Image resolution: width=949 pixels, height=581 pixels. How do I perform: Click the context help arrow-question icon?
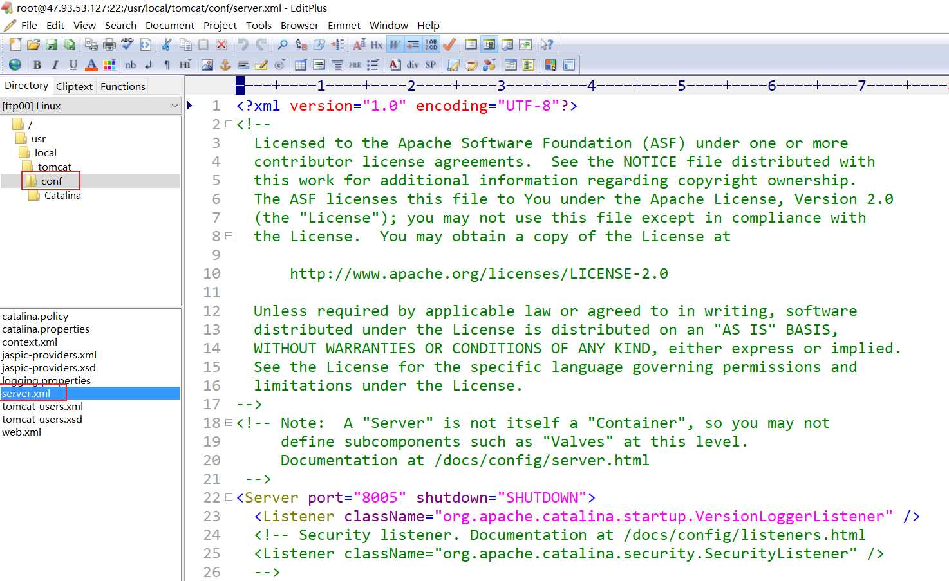click(547, 44)
